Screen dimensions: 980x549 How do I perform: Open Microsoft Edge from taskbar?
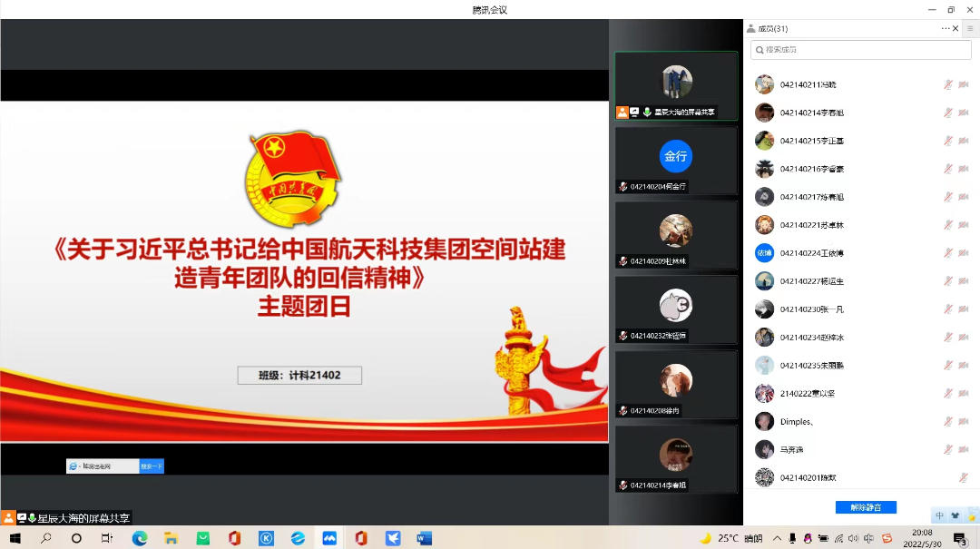click(140, 538)
